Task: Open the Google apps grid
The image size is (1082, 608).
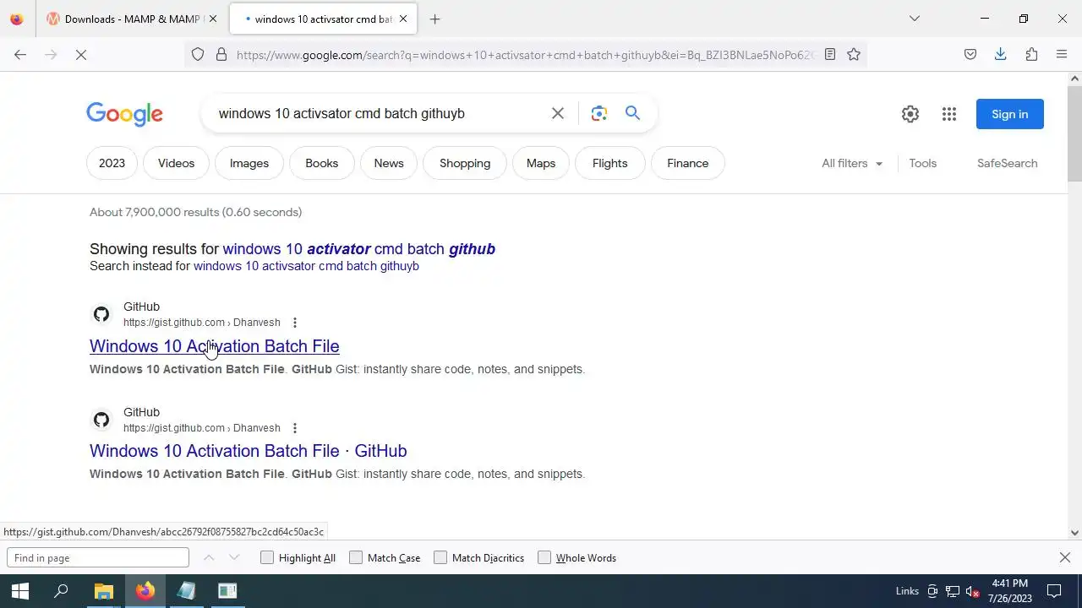Action: [x=949, y=114]
